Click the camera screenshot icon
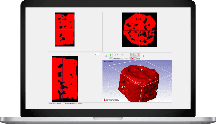This screenshot has height=124, width=216. pyautogui.click(x=139, y=58)
